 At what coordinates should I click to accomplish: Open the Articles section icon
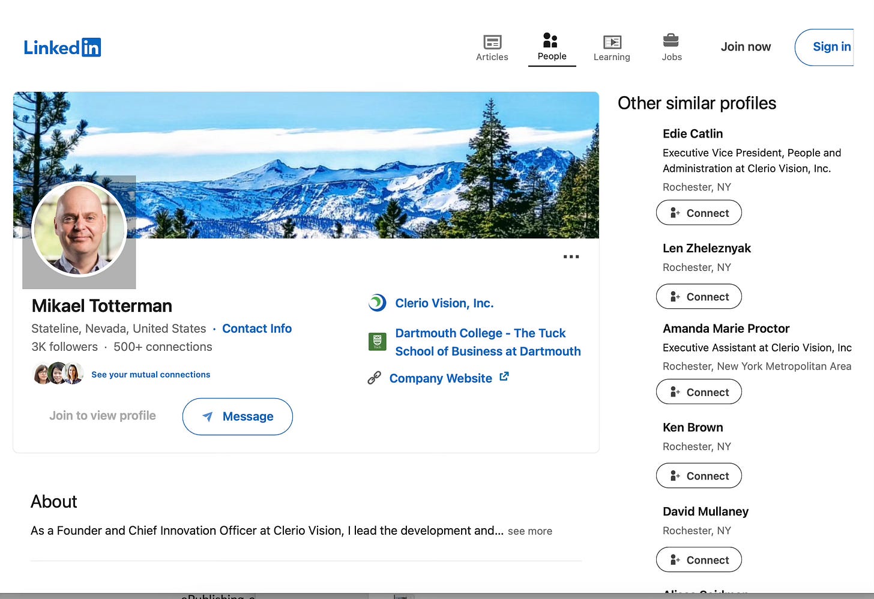click(492, 42)
